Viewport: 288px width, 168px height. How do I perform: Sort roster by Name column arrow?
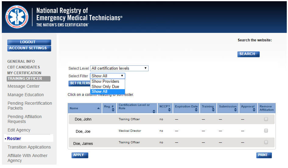tap(98, 108)
